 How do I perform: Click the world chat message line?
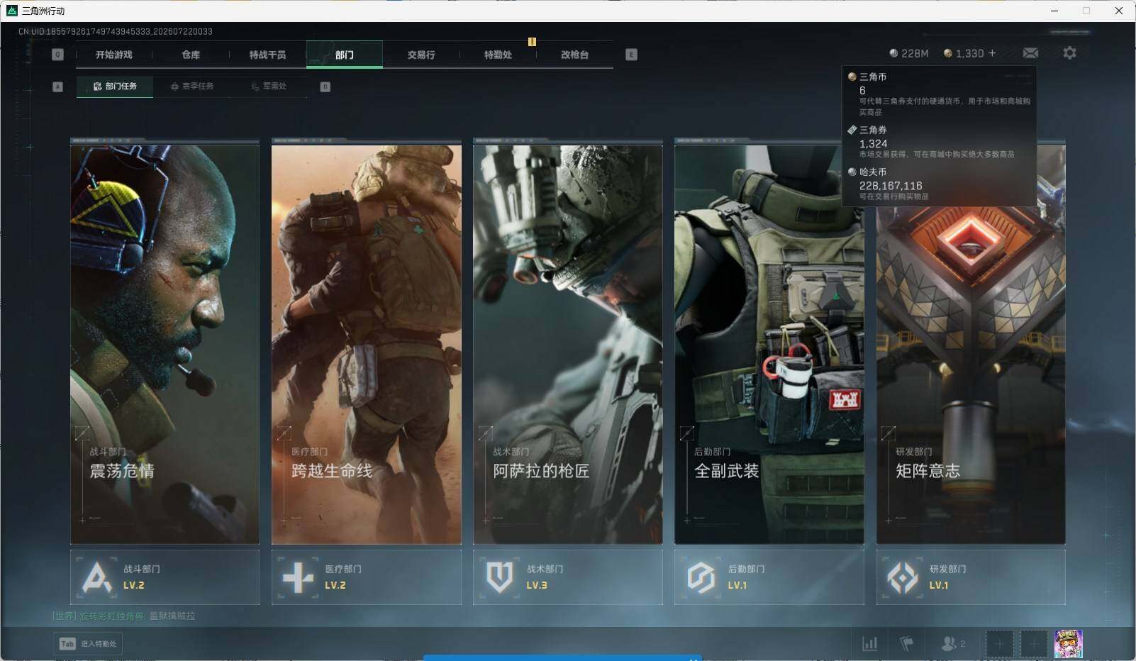tap(123, 616)
